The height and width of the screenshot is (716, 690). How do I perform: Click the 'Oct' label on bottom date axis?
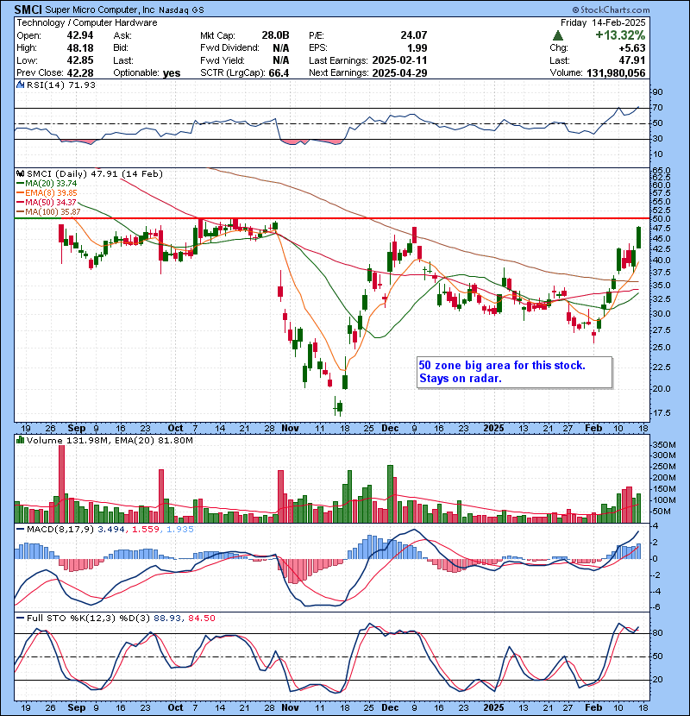(175, 707)
